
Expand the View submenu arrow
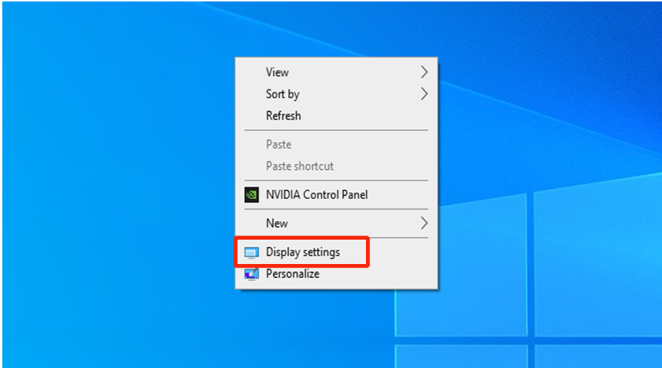pyautogui.click(x=424, y=72)
